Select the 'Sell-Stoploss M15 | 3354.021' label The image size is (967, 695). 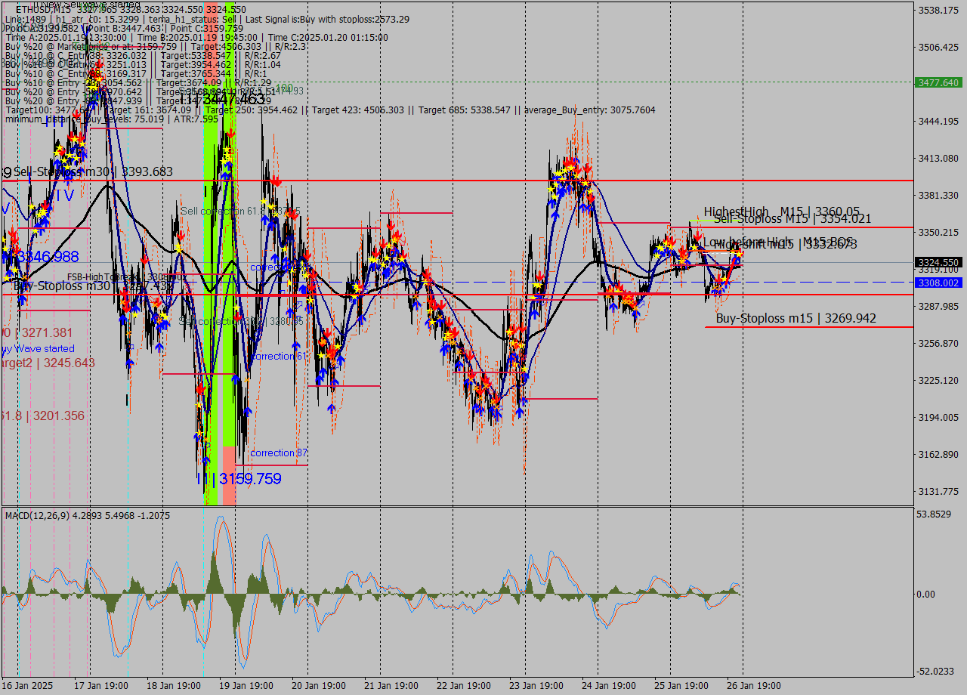coord(792,219)
